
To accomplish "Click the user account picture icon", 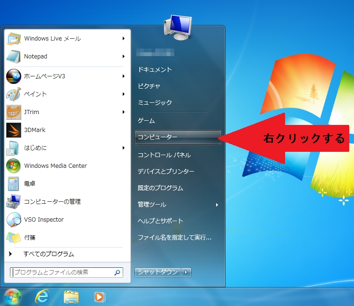I will (x=178, y=27).
